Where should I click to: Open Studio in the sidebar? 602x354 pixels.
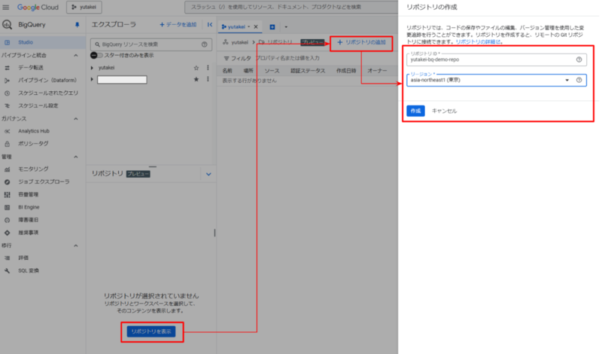click(x=42, y=42)
